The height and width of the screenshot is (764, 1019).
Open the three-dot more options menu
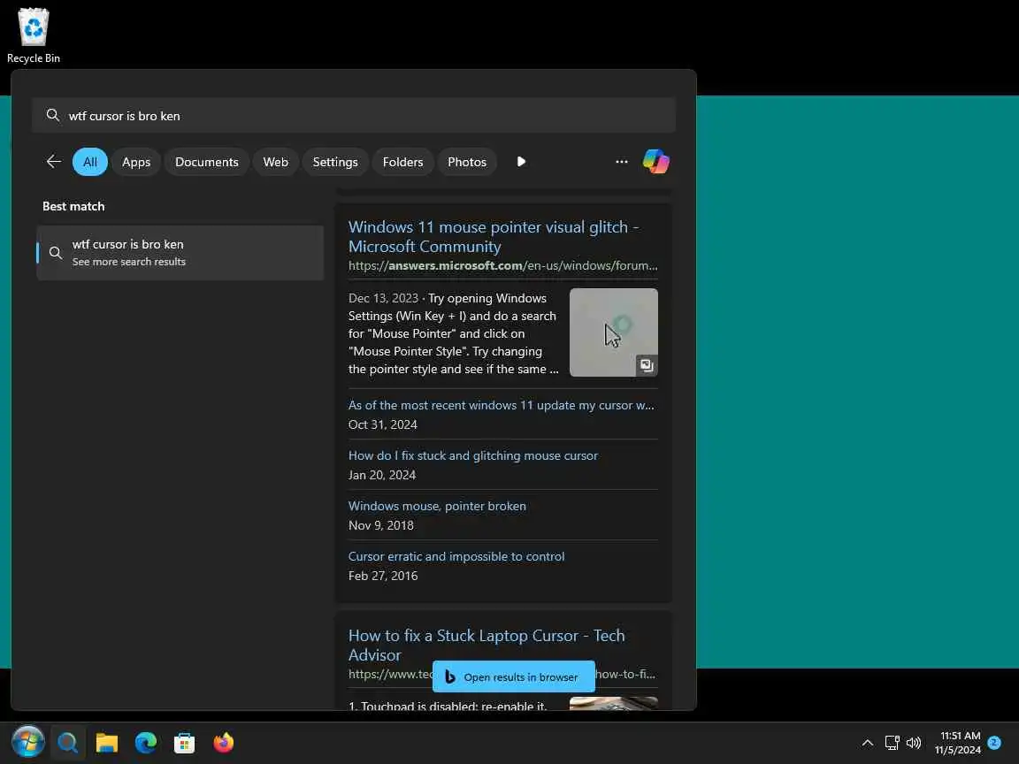[x=621, y=161]
